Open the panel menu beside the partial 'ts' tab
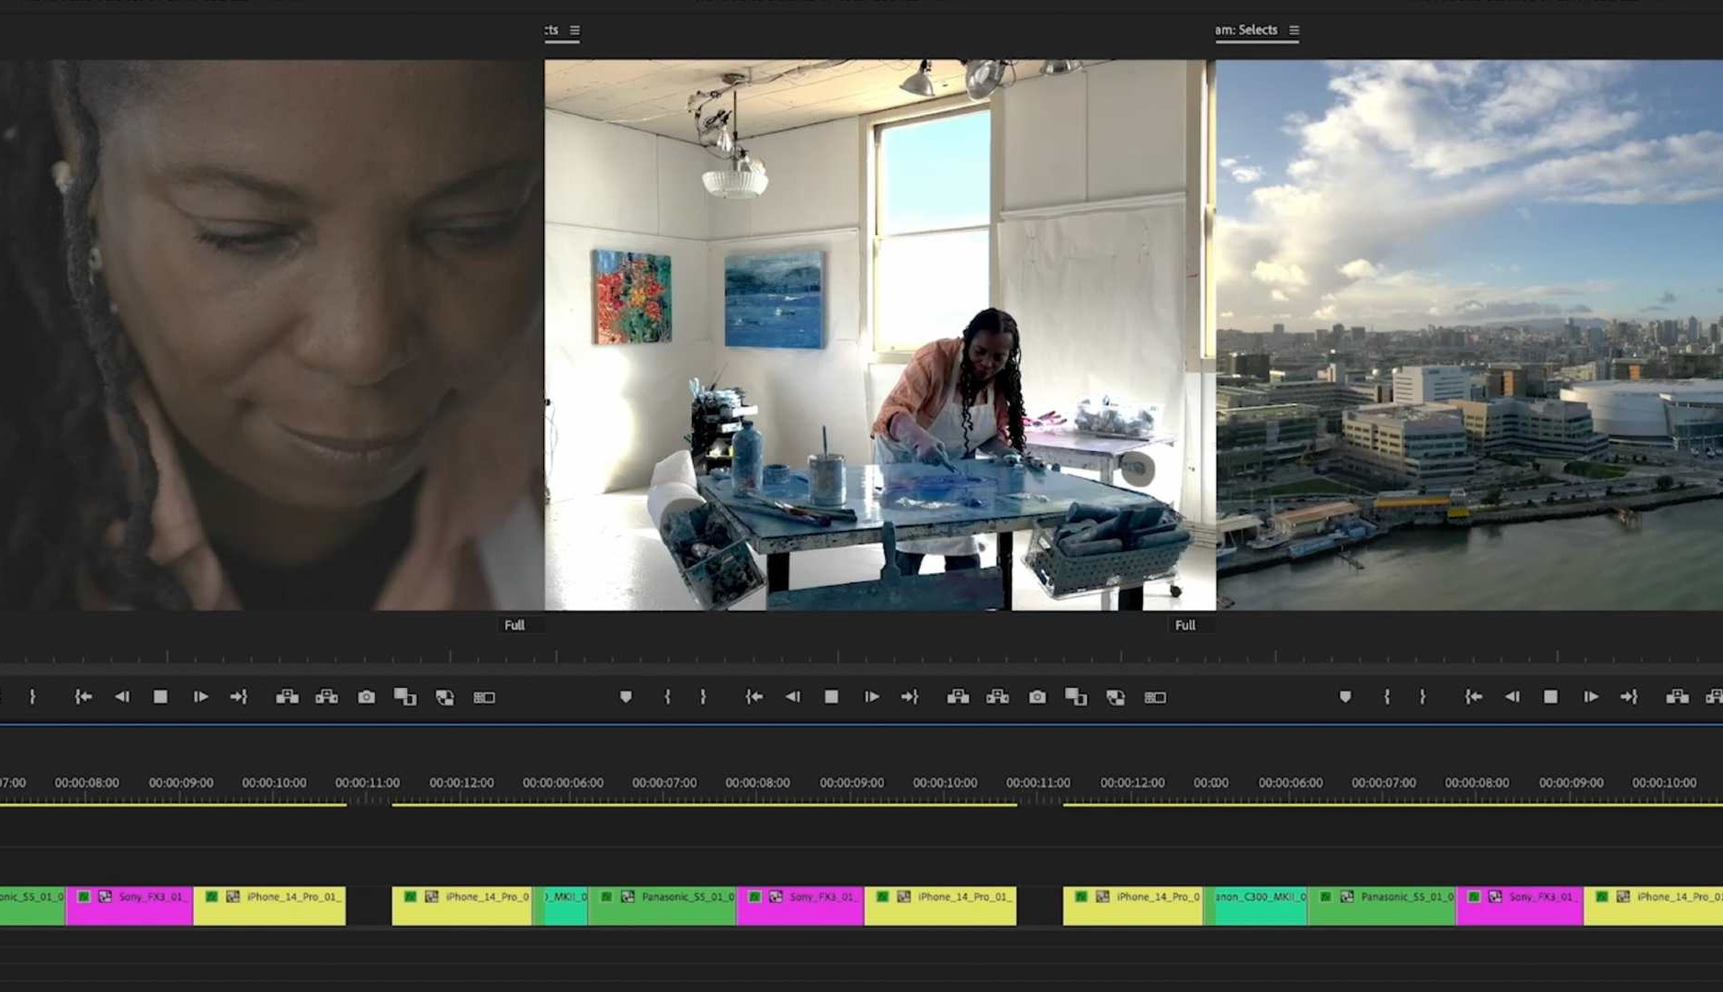Screen dimensions: 1723x992 pos(574,30)
